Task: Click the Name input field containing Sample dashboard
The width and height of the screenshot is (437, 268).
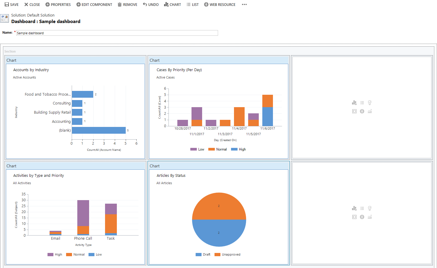Action: (117, 33)
